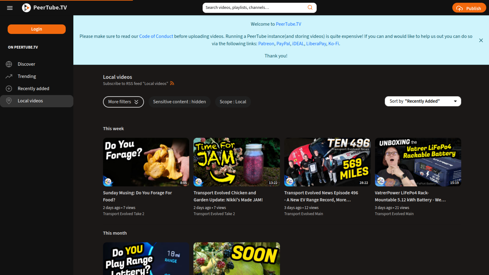
Task: Select the Discover globe icon
Action: point(9,64)
